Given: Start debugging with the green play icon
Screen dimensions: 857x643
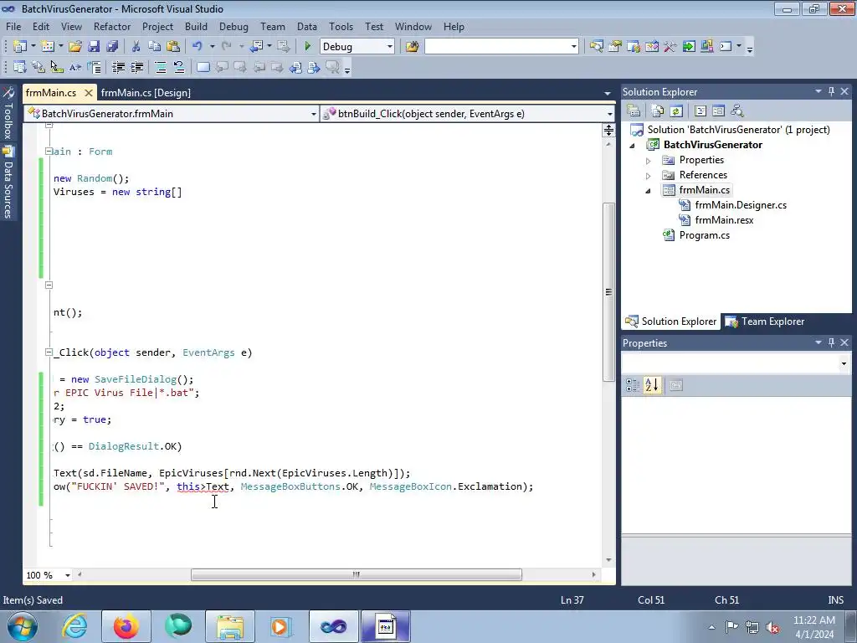Looking at the screenshot, I should coord(307,47).
